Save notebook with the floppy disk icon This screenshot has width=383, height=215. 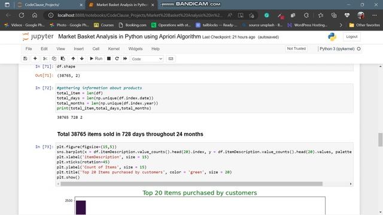coord(25,59)
